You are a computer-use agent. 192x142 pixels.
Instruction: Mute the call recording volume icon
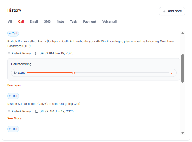point(172,73)
